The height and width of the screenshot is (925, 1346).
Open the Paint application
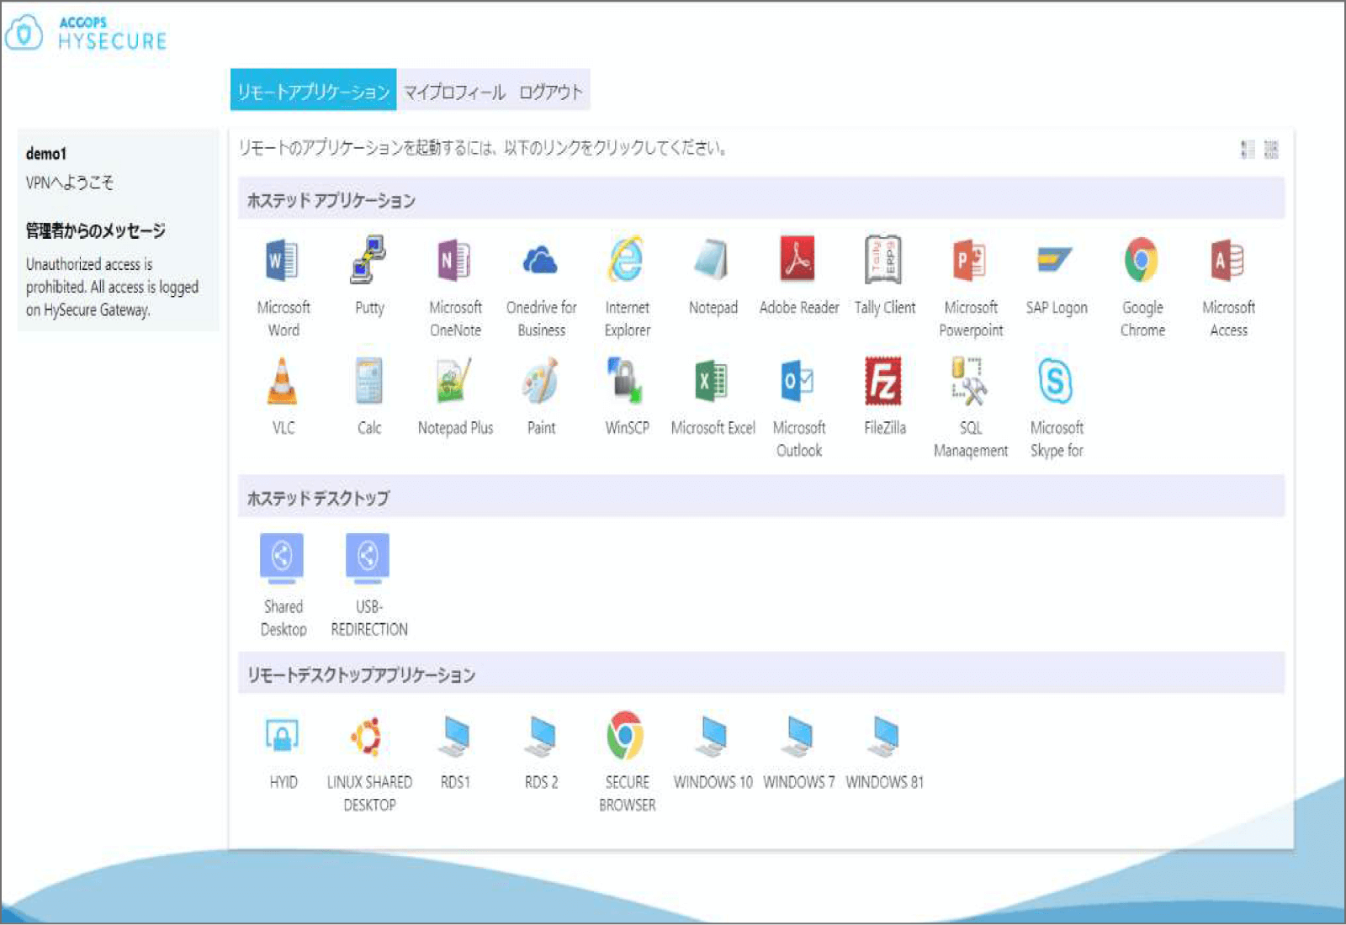[x=541, y=381]
